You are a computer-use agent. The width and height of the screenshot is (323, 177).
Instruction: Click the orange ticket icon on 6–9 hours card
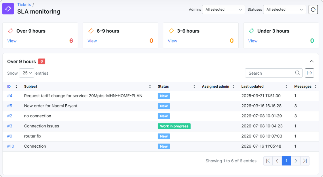click(x=91, y=31)
